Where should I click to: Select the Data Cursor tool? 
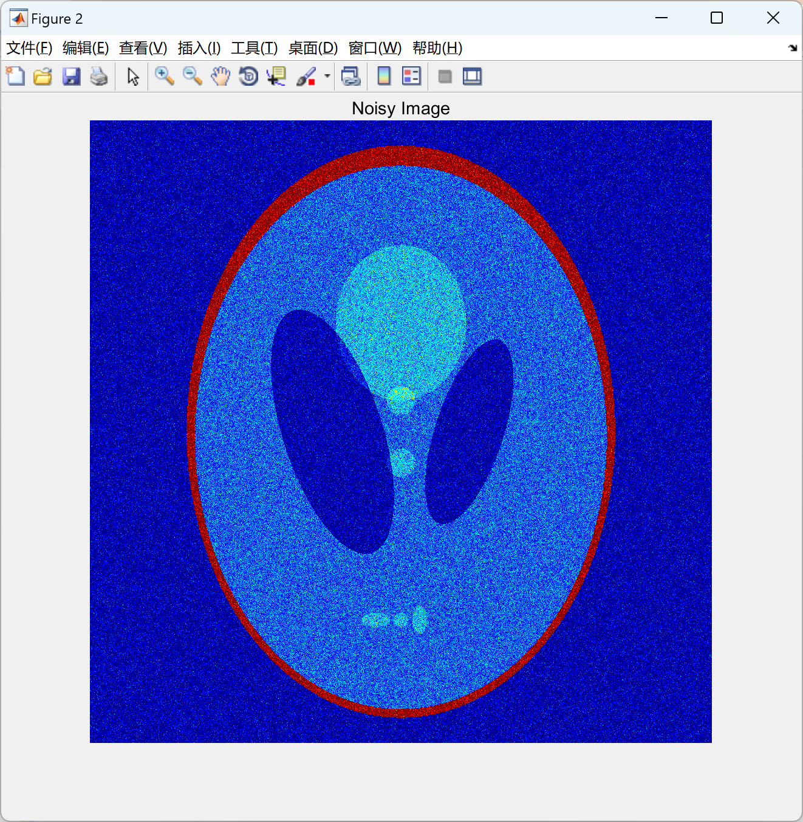coord(276,77)
